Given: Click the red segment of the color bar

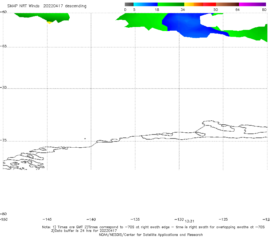Looking at the screenshot, I should pyautogui.click(x=209, y=4).
